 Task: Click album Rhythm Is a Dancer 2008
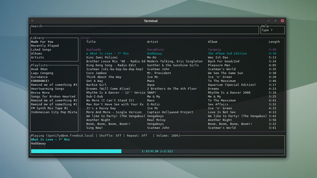pyautogui.click(x=229, y=93)
